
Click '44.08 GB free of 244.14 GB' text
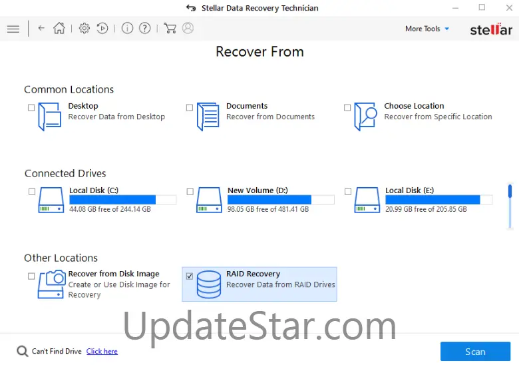click(110, 209)
